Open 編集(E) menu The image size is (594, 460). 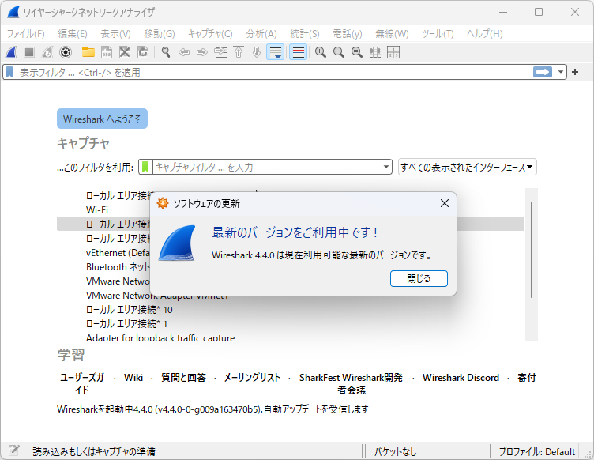tap(73, 34)
